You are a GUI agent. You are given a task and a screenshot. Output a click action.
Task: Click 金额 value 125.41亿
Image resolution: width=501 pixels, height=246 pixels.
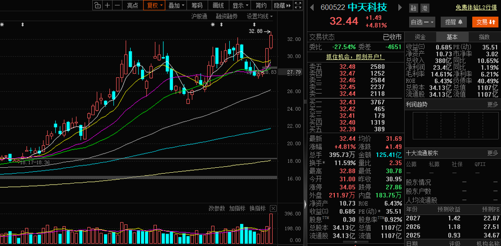(389, 155)
